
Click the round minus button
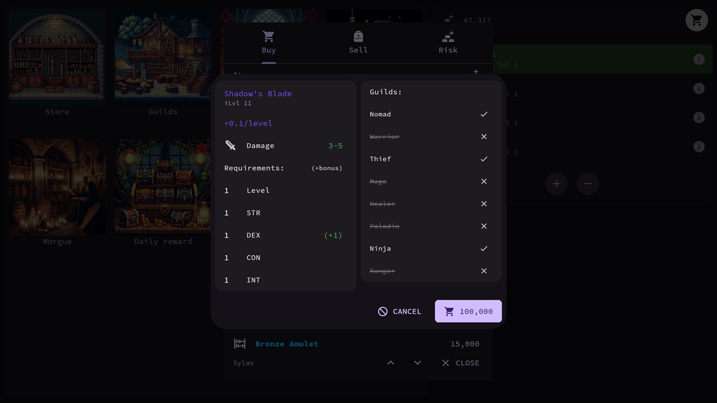point(588,183)
